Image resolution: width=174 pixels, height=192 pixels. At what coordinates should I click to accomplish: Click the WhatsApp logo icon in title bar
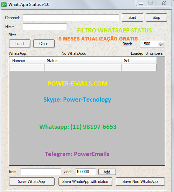(x=4, y=5)
